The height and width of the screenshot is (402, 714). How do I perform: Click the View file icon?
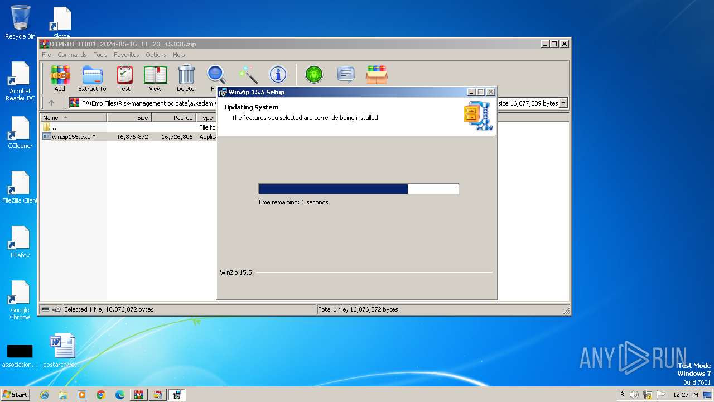click(155, 79)
